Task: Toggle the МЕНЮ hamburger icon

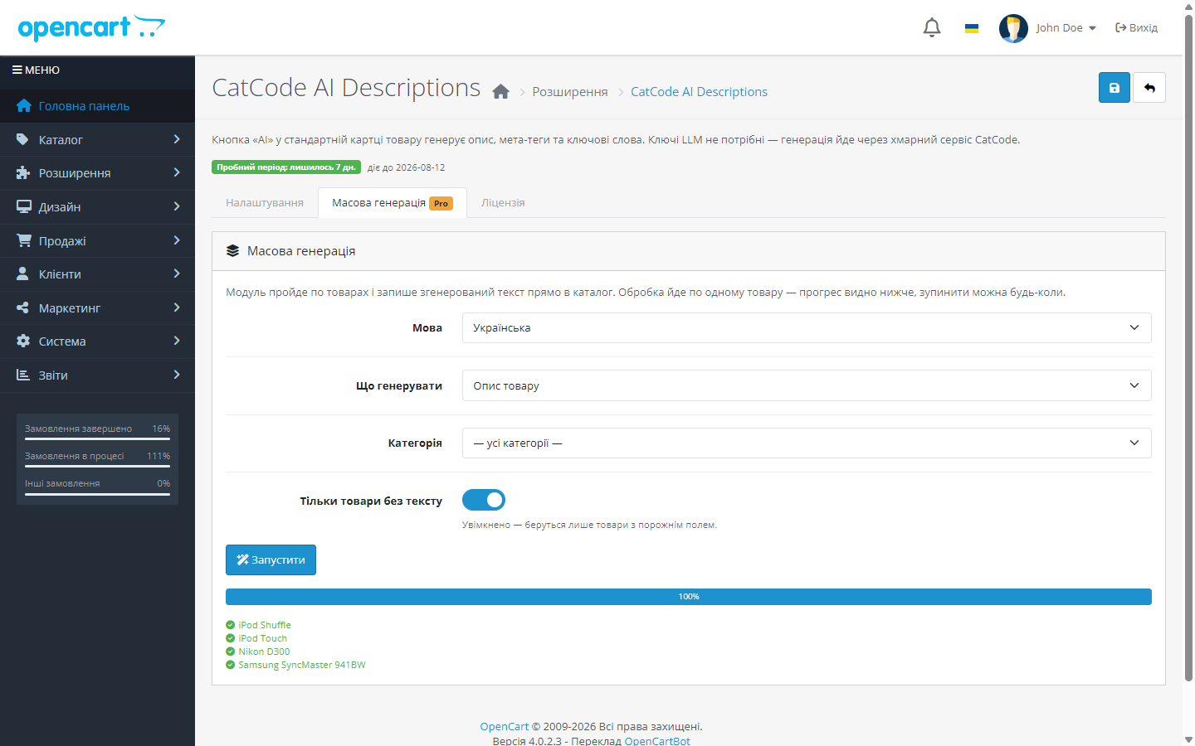Action: coord(17,70)
